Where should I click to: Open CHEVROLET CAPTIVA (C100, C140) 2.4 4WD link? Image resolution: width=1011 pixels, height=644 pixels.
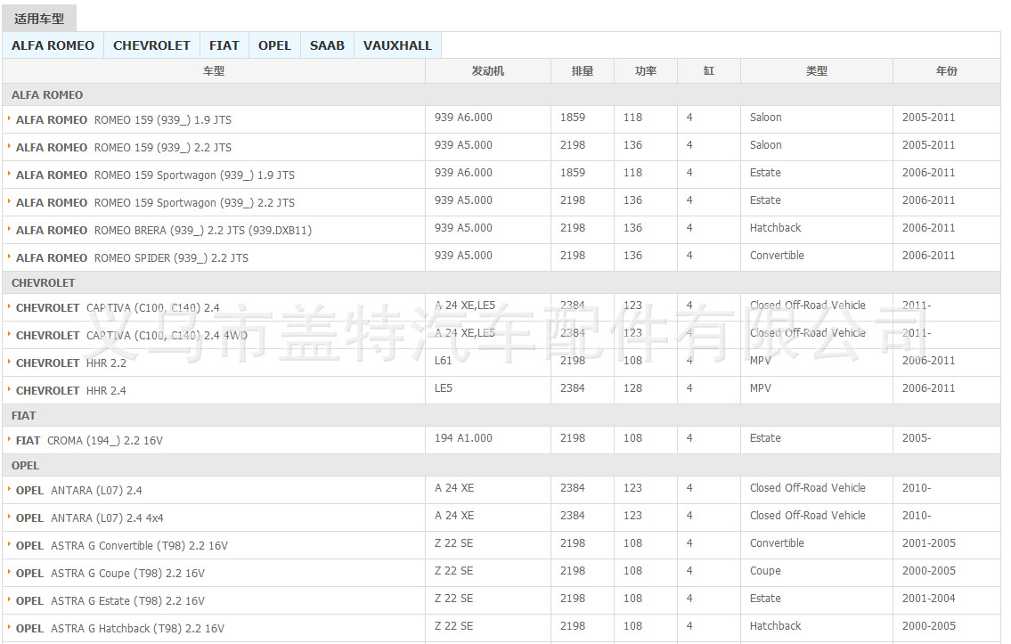pyautogui.click(x=132, y=336)
